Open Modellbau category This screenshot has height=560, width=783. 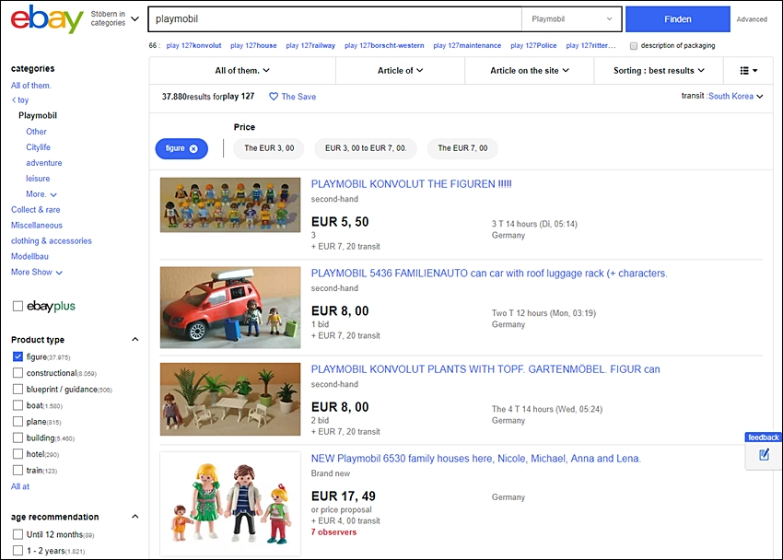29,256
